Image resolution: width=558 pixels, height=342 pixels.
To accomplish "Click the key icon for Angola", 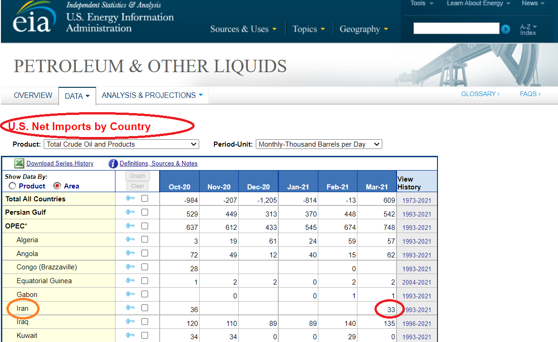I will point(130,253).
